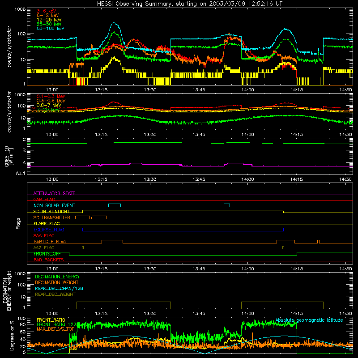Click the NON_SOLAR_EVENT pulse near 13:20
The height and width of the screenshot is (358, 358).
[x=115, y=205]
